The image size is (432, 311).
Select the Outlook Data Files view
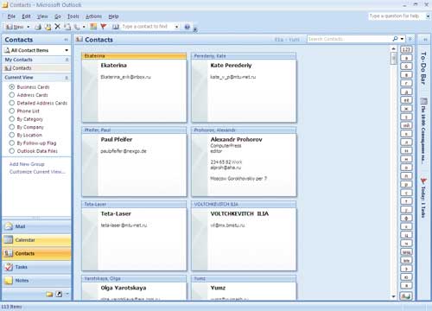coord(34,151)
